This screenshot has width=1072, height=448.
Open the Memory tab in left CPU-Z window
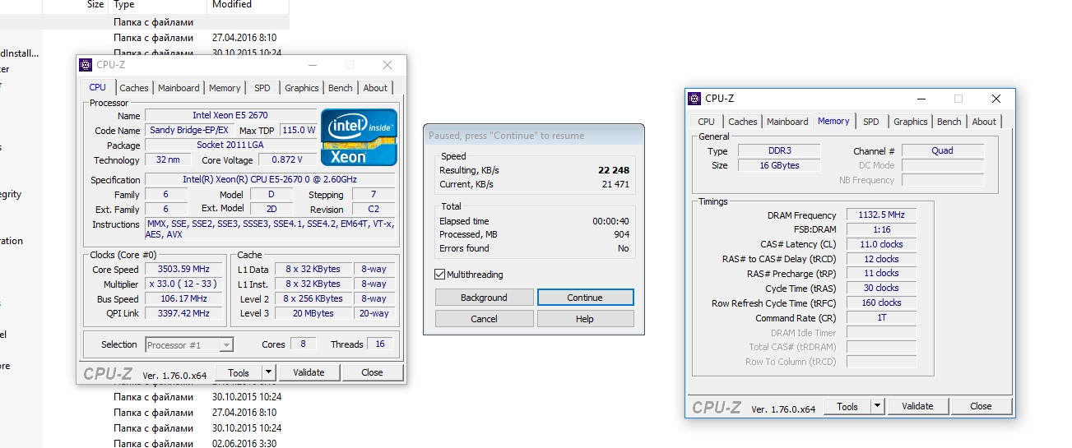point(225,88)
